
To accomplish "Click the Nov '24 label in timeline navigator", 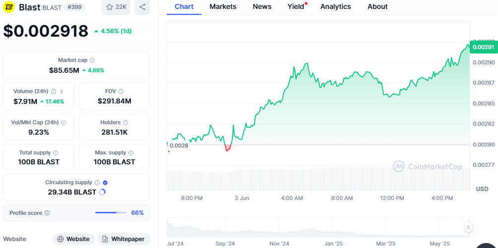I will tap(279, 244).
